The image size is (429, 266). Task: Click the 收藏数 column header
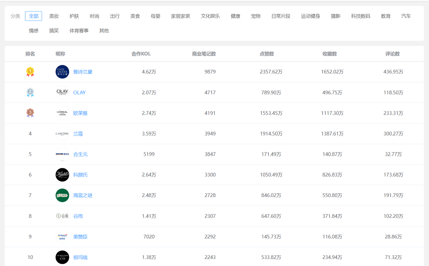(329, 54)
